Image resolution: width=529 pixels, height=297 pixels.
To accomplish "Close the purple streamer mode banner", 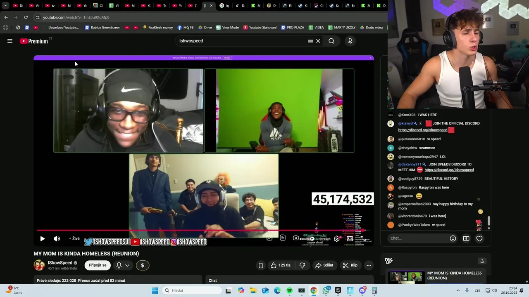I will pos(370,58).
